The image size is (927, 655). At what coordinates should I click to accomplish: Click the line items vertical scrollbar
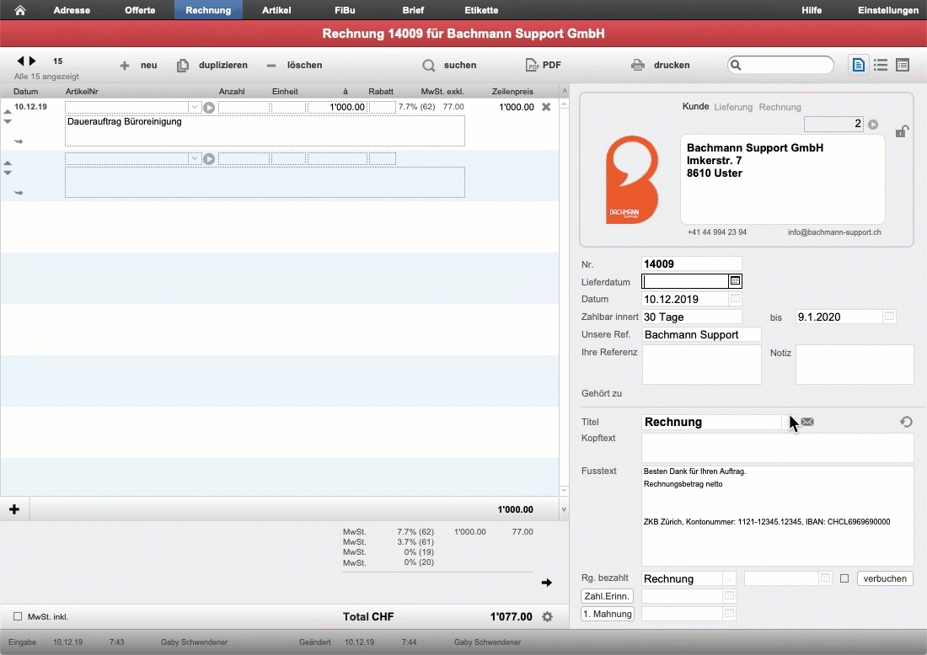pos(564,296)
